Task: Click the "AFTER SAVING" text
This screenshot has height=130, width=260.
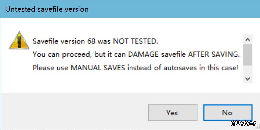Action: click(214, 54)
